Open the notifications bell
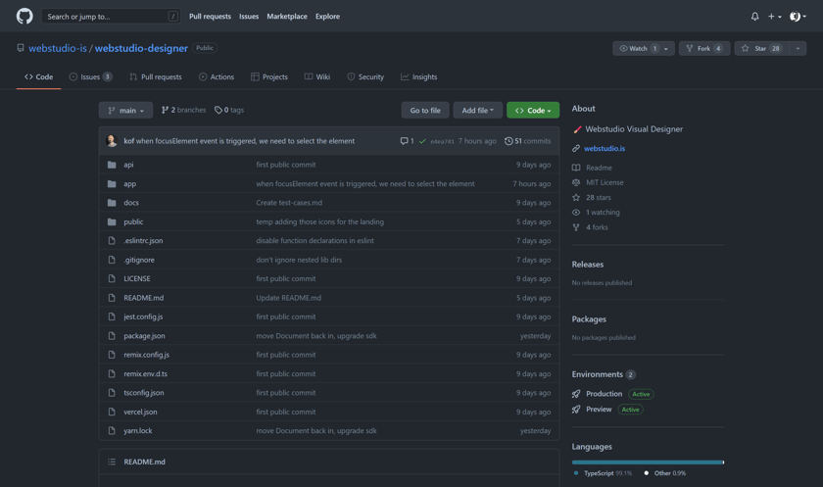 754,17
